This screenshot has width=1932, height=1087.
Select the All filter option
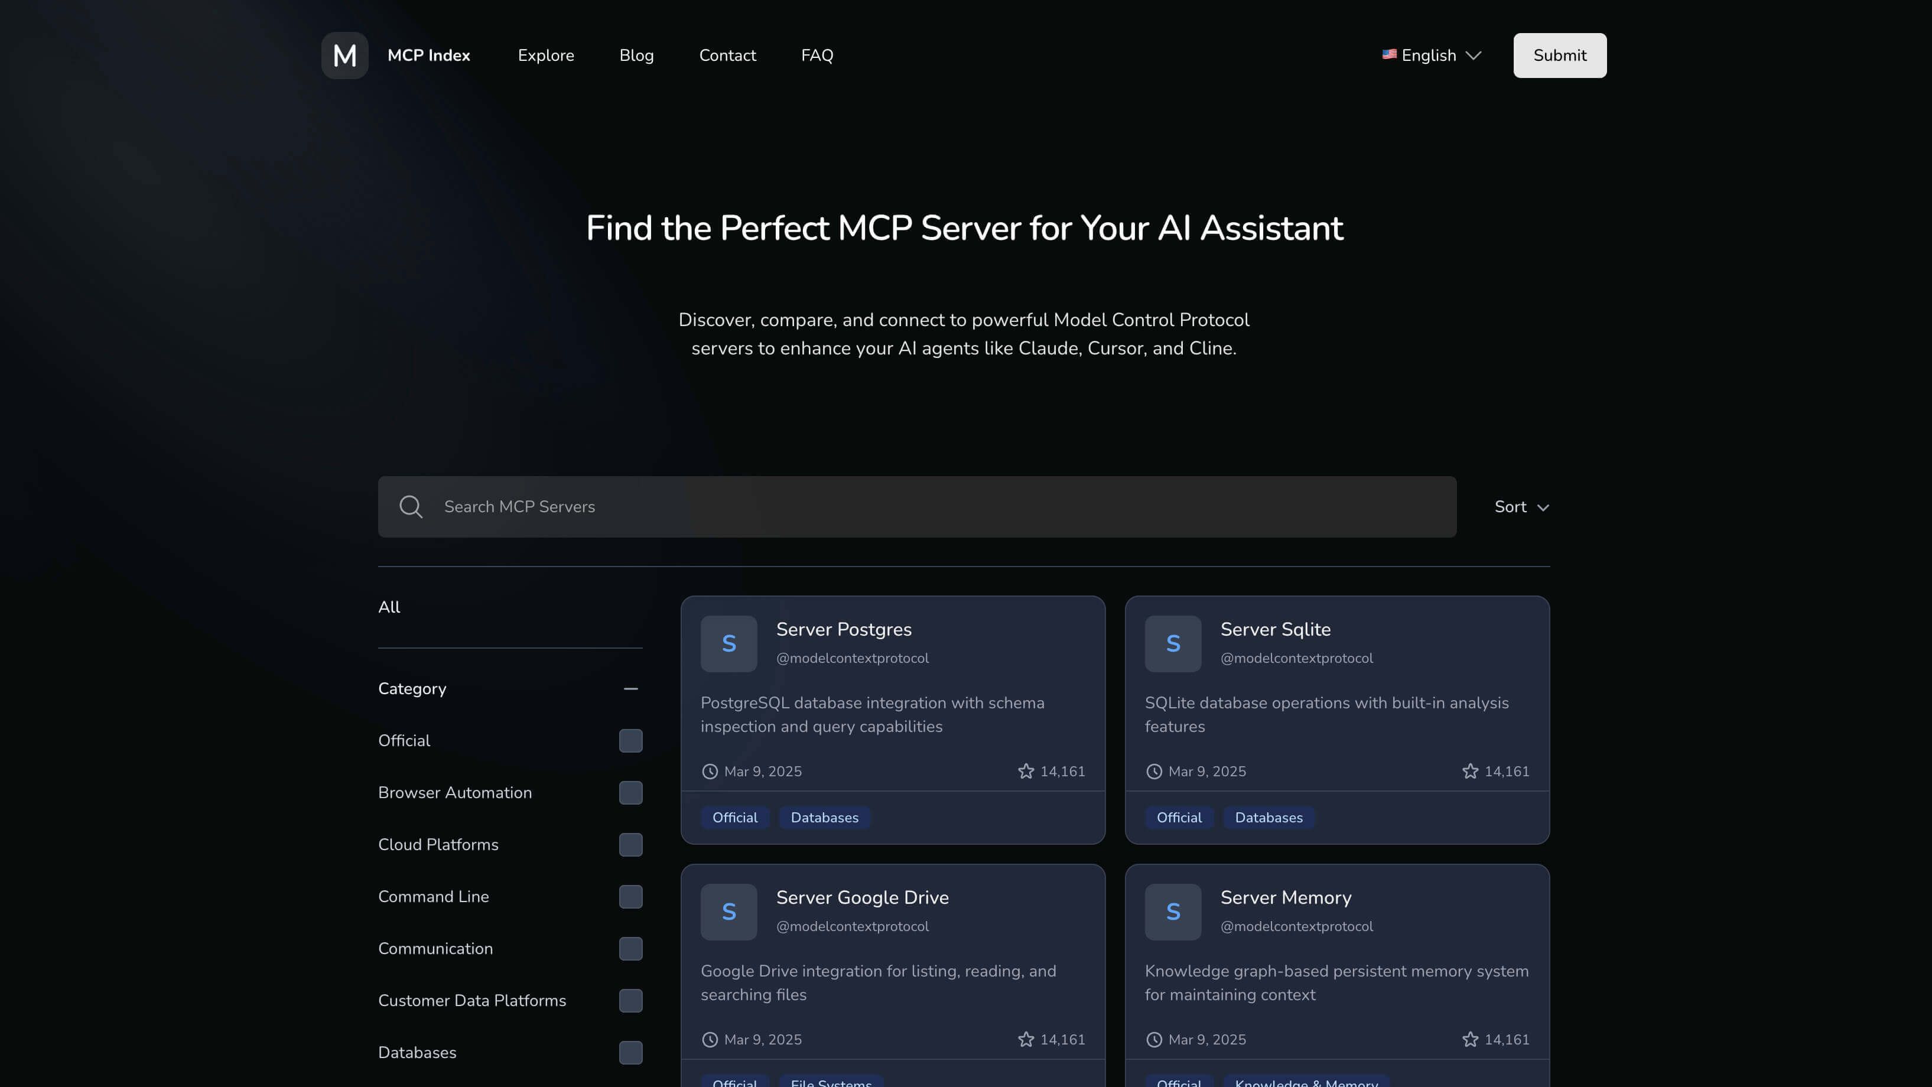pos(389,607)
